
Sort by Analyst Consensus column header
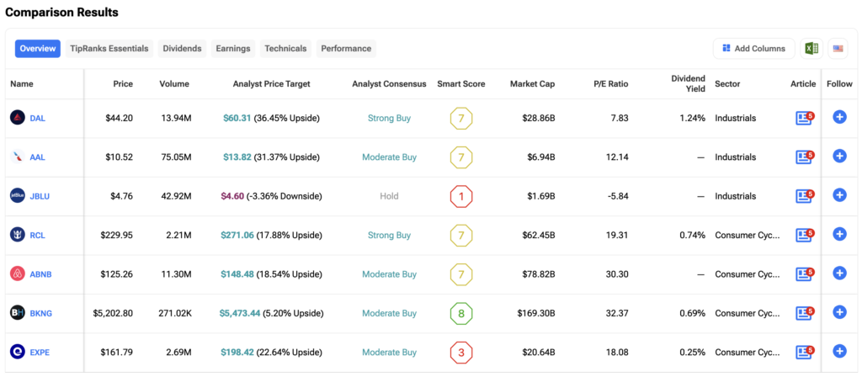(x=389, y=84)
